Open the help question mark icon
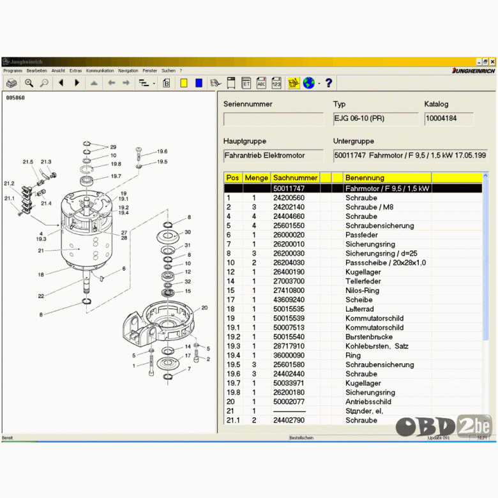Viewport: 498px width, 498px height. [x=329, y=83]
